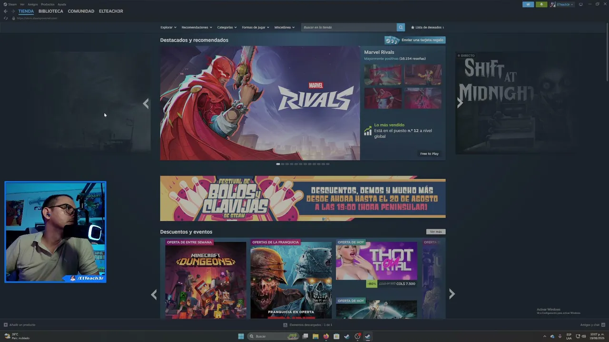Screen dimensions: 609x342
Task: Open the Formas de jugar dropdown
Action: (255, 28)
